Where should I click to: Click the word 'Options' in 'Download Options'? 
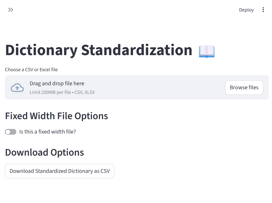click(x=67, y=152)
